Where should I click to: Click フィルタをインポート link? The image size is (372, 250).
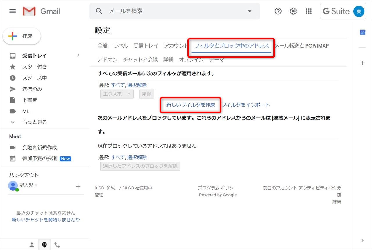pos(246,105)
